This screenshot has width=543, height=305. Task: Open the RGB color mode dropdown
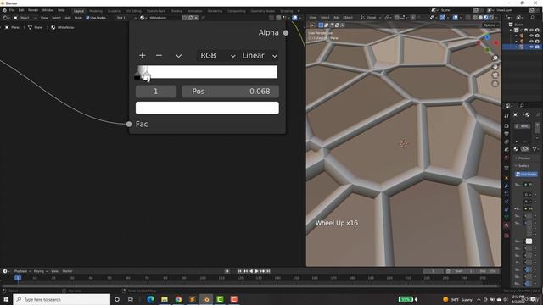click(217, 55)
